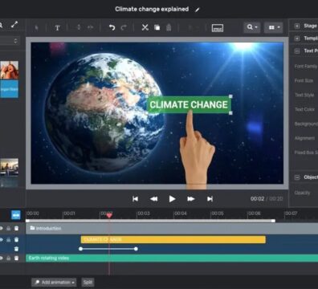Toggle visibility of Earth rotating video track
The height and width of the screenshot is (289, 318).
pos(1,258)
